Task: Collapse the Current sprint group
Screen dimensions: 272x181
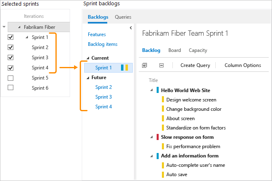Action: [x=88, y=58]
